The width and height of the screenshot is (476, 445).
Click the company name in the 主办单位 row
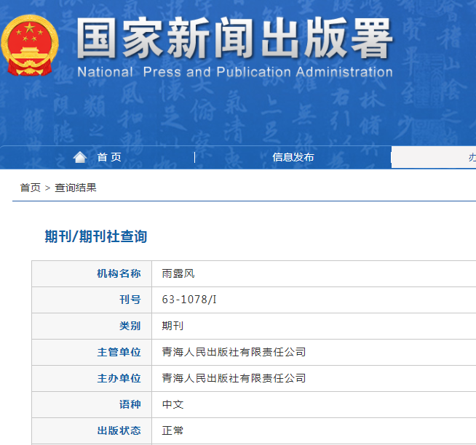[x=234, y=378]
